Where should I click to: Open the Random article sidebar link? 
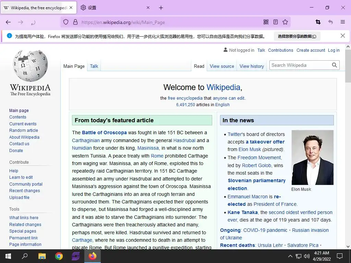point(24,130)
